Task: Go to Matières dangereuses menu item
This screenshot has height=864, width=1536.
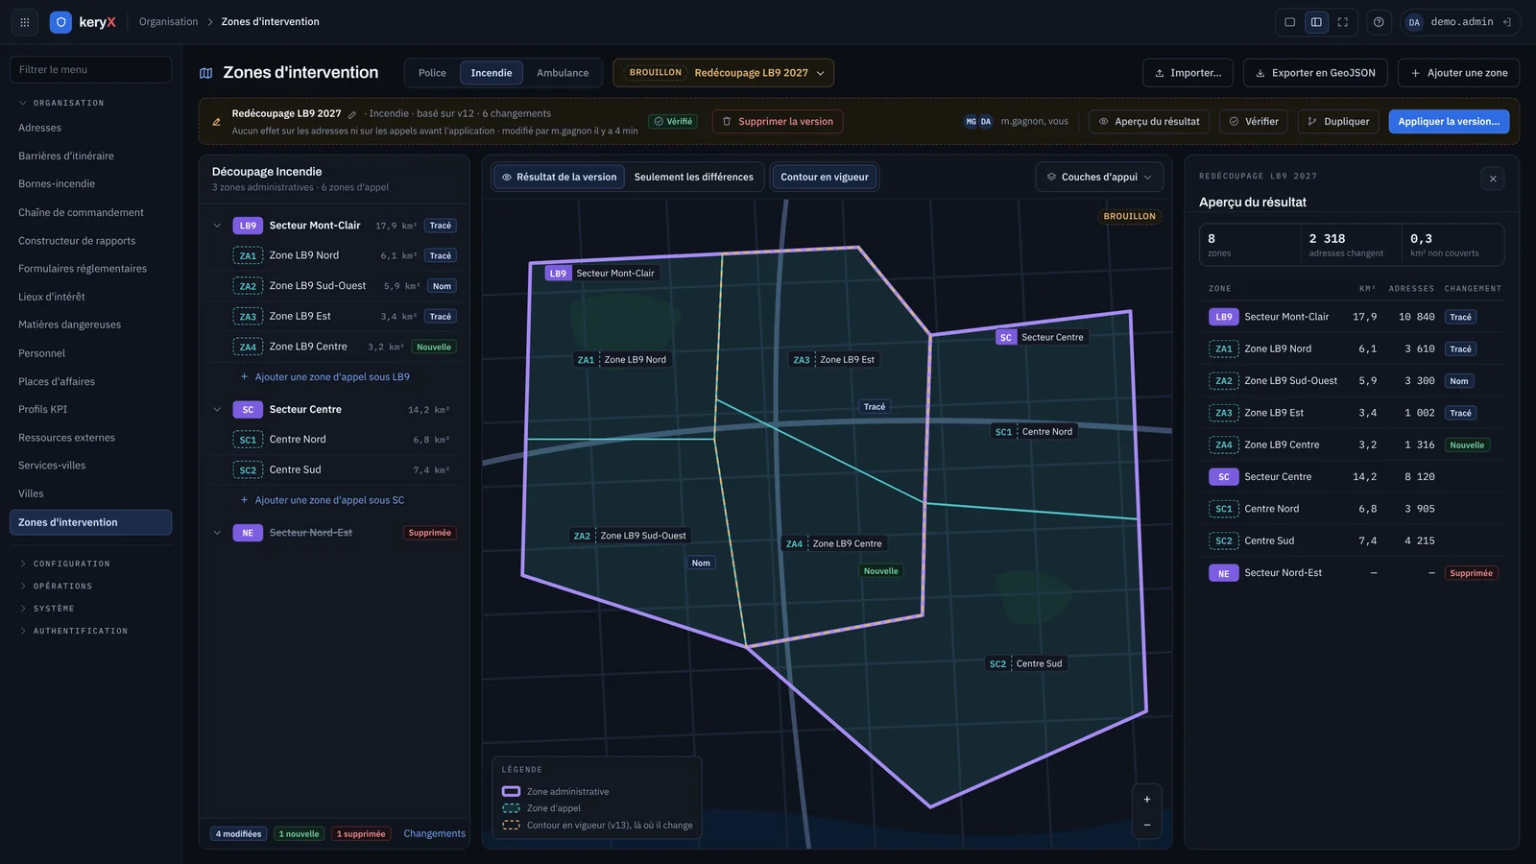Action: click(69, 324)
